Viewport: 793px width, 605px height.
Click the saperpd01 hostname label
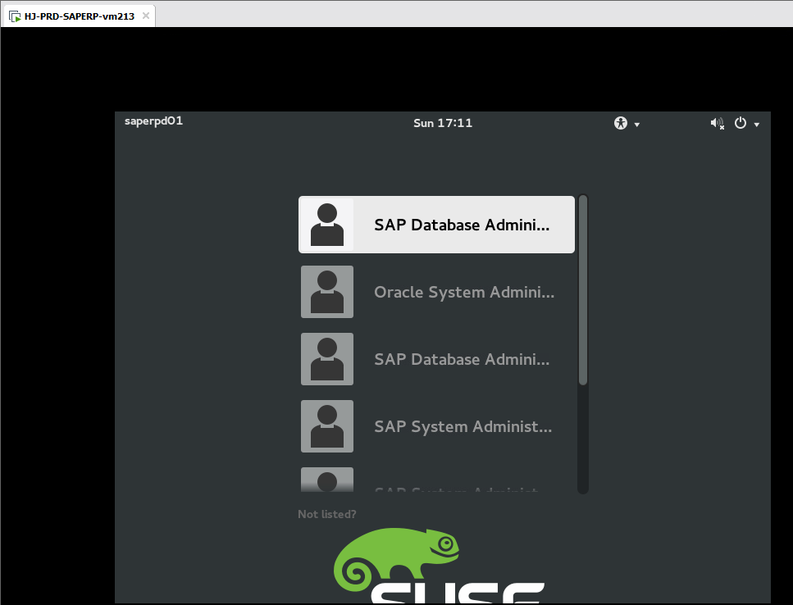pos(153,121)
